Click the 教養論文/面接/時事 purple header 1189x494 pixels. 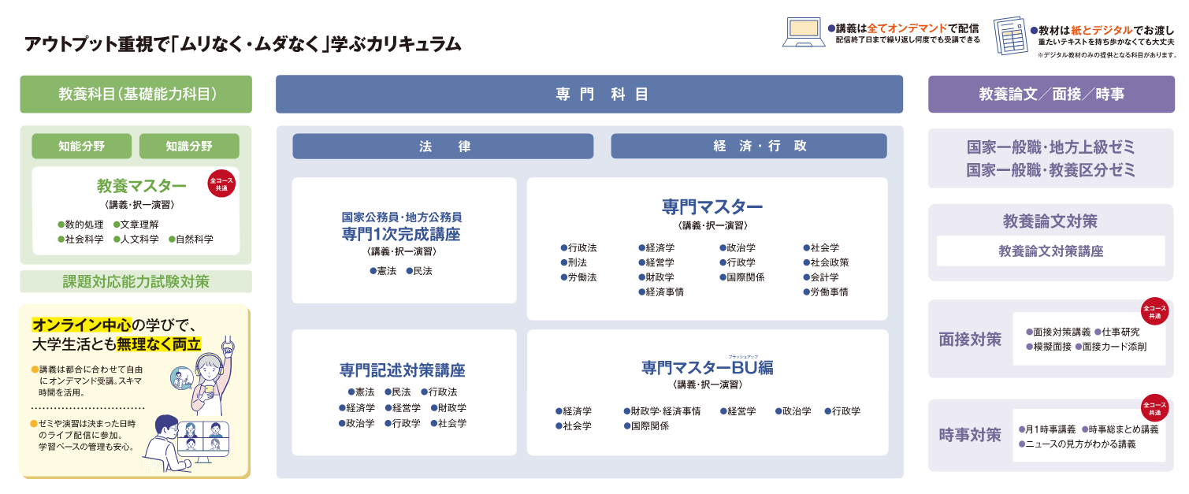(1050, 95)
